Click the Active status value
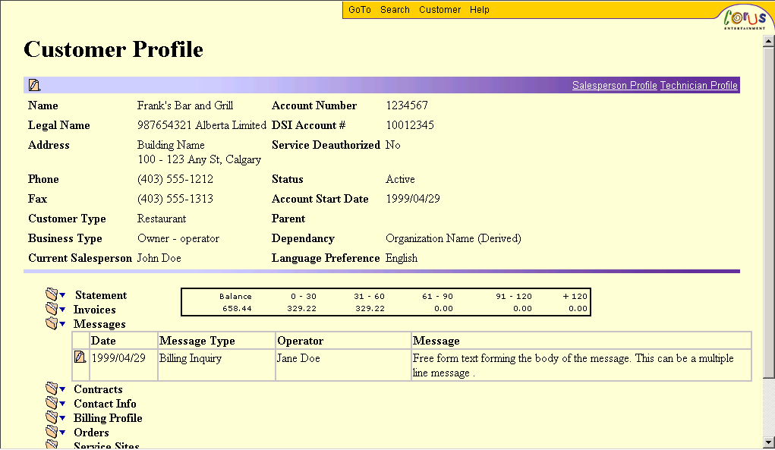The height and width of the screenshot is (450, 775). [400, 179]
